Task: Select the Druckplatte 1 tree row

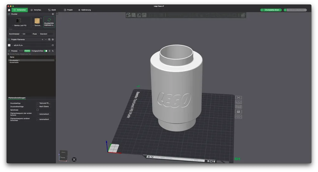Action: coord(31,60)
